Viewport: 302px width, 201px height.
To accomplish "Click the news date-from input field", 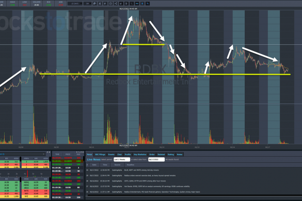I will (x=156, y=159).
